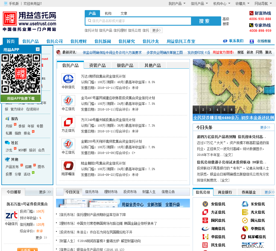
Task: Show carousel slide 6
Action: pos(231,110)
